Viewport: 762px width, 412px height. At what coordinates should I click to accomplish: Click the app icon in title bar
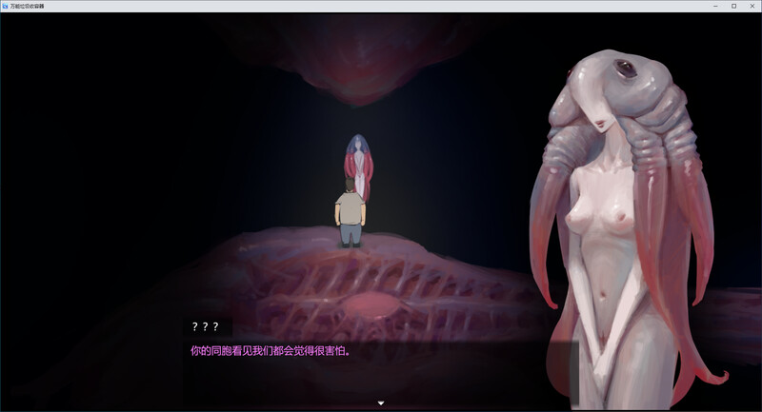pyautogui.click(x=6, y=6)
